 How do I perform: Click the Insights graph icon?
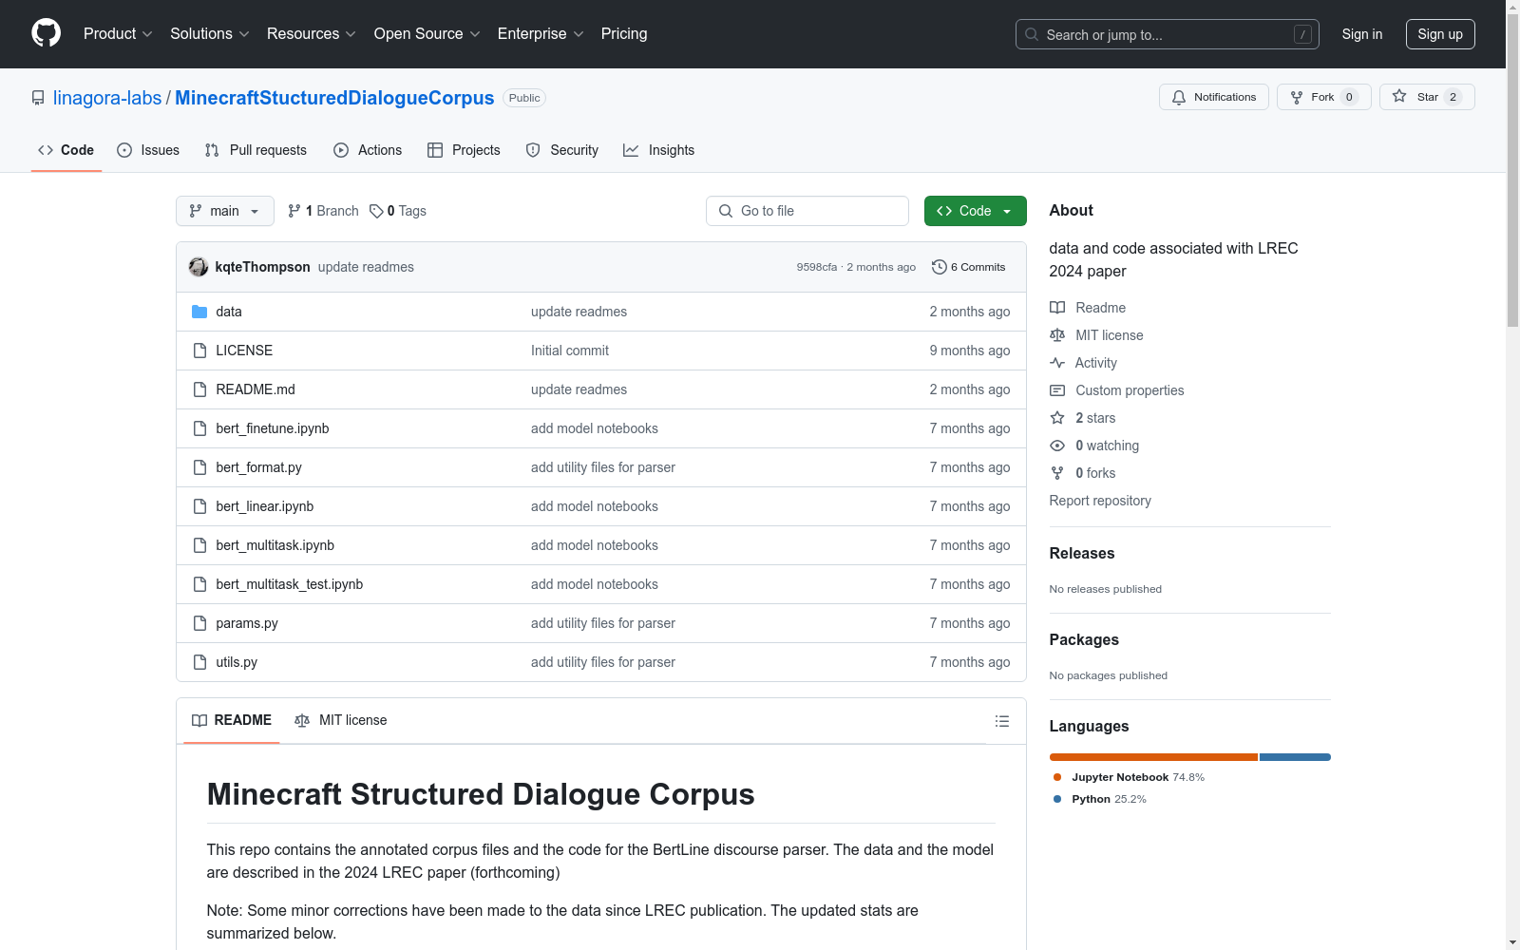point(631,150)
